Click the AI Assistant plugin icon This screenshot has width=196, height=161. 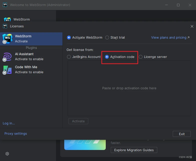(x=7, y=56)
